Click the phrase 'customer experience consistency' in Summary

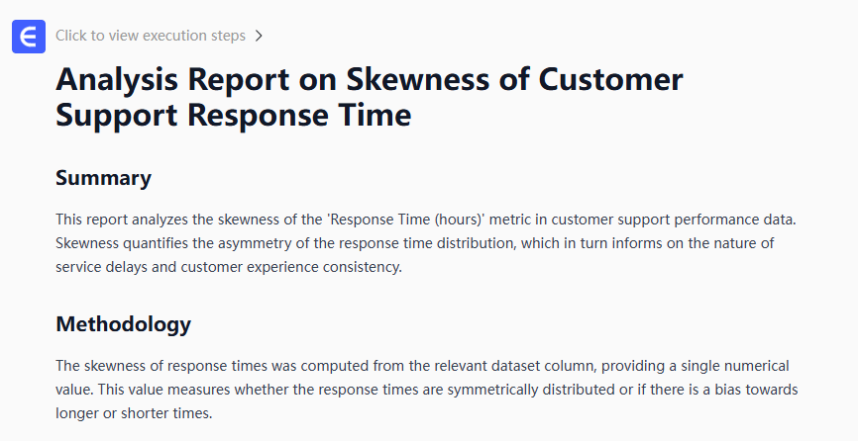[300, 267]
